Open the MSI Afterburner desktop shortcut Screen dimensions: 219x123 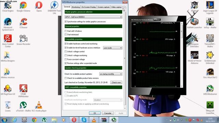(x=210, y=90)
